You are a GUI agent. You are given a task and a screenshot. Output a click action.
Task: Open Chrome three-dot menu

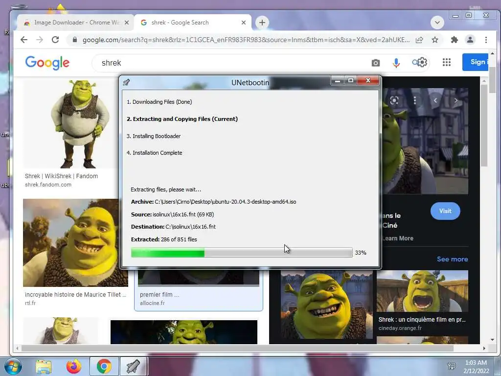486,40
